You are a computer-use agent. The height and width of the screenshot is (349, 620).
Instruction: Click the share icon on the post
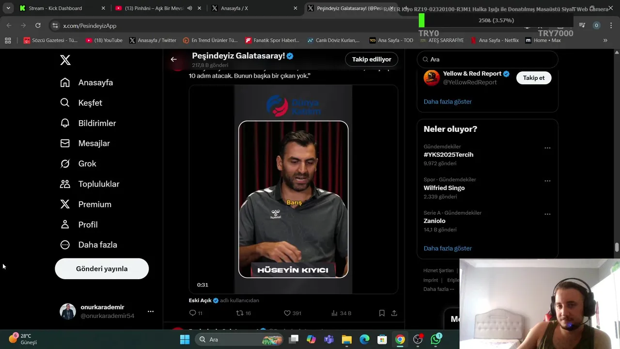(394, 313)
